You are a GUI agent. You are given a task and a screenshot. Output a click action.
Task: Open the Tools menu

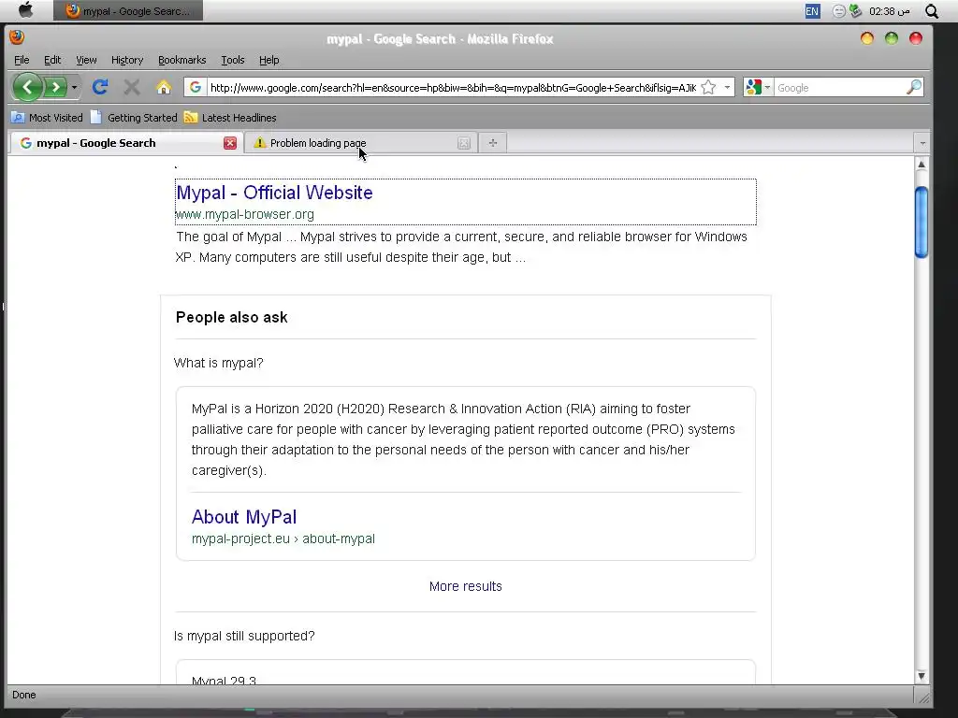(x=233, y=60)
